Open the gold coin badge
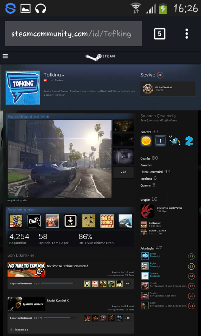Image resolution: width=201 pixels, height=336 pixels. coord(146,141)
